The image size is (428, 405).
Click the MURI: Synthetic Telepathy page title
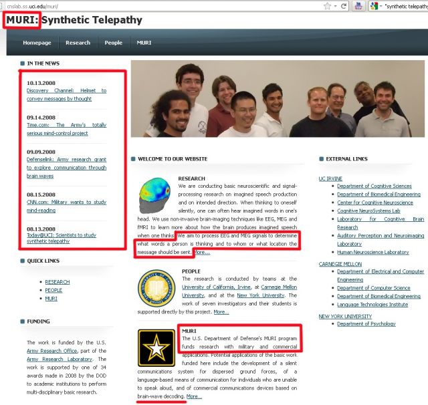coord(74,20)
